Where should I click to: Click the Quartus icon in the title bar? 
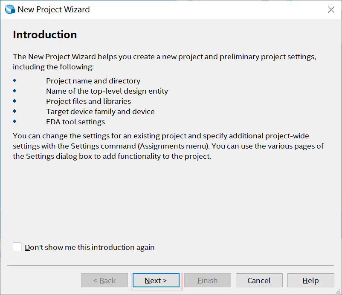pos(9,9)
